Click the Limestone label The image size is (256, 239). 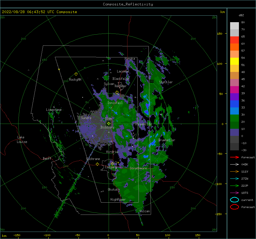tap(54, 110)
